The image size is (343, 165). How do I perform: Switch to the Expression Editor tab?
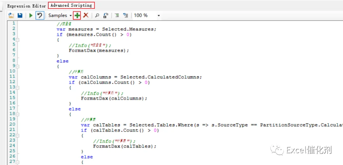tap(26, 6)
